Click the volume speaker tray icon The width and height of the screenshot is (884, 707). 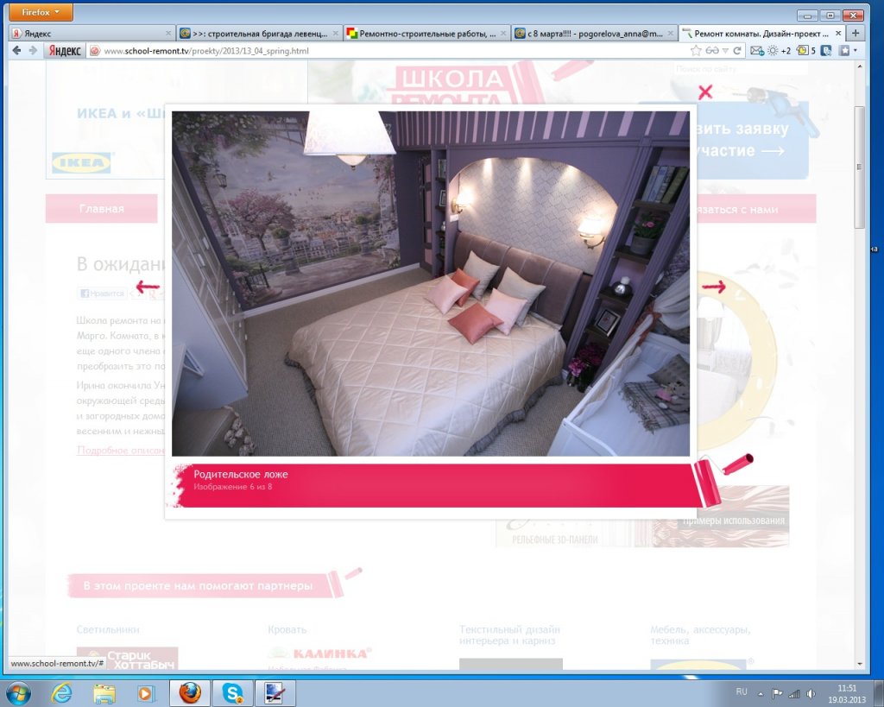pos(811,694)
